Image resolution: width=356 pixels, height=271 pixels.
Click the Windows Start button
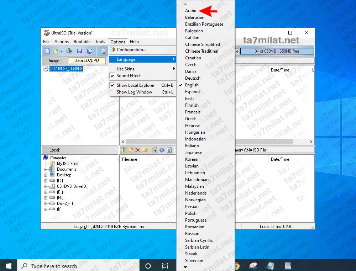9,266
